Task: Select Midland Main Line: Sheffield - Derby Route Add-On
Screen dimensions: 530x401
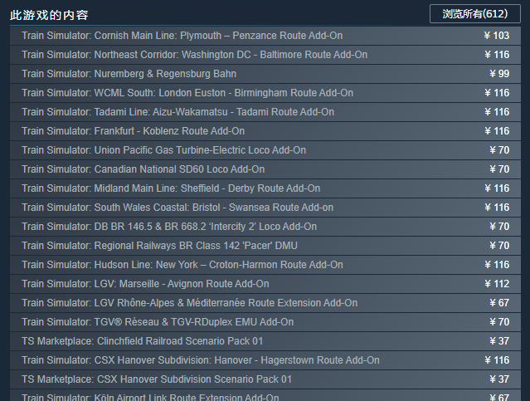Action: [x=265, y=188]
